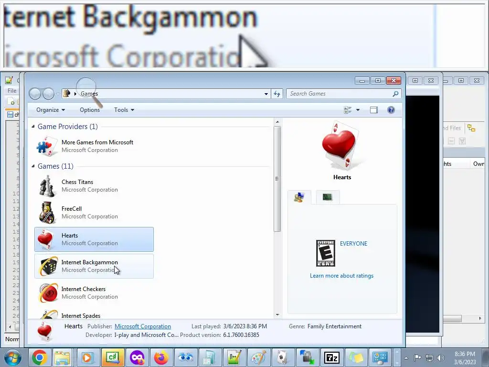Click the change view icon
The width and height of the screenshot is (489, 367).
click(348, 110)
